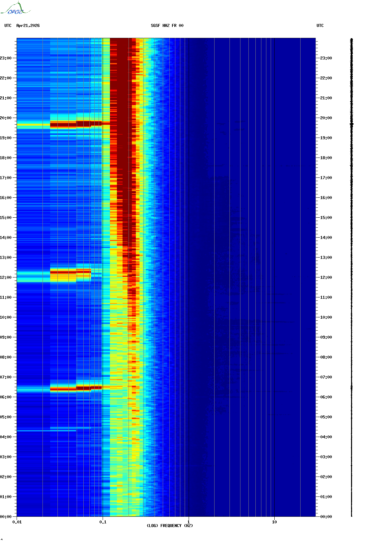
Task: Click the 18:00 label on the right time axis
Action: tap(326, 158)
